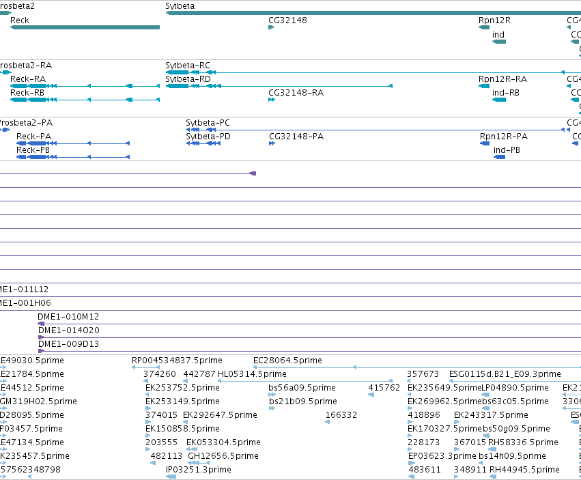Click the Reck gene bar

coord(85,27)
